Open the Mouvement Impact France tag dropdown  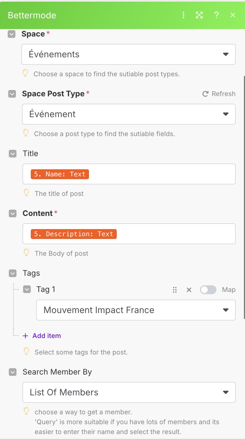pos(136,310)
